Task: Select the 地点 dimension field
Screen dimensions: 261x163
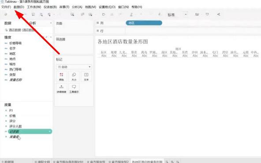Action: [12, 59]
